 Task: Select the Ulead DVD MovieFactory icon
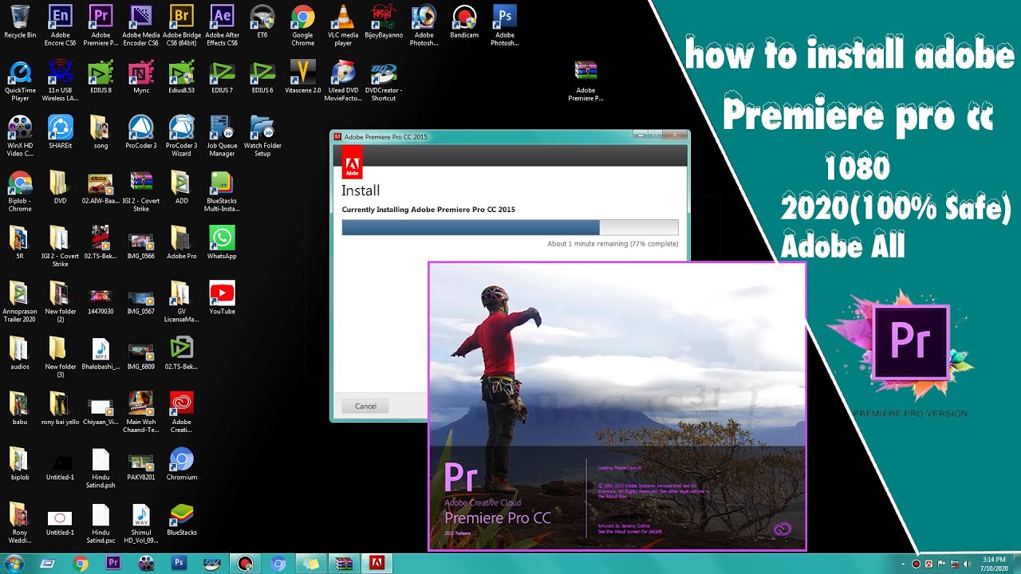343,81
